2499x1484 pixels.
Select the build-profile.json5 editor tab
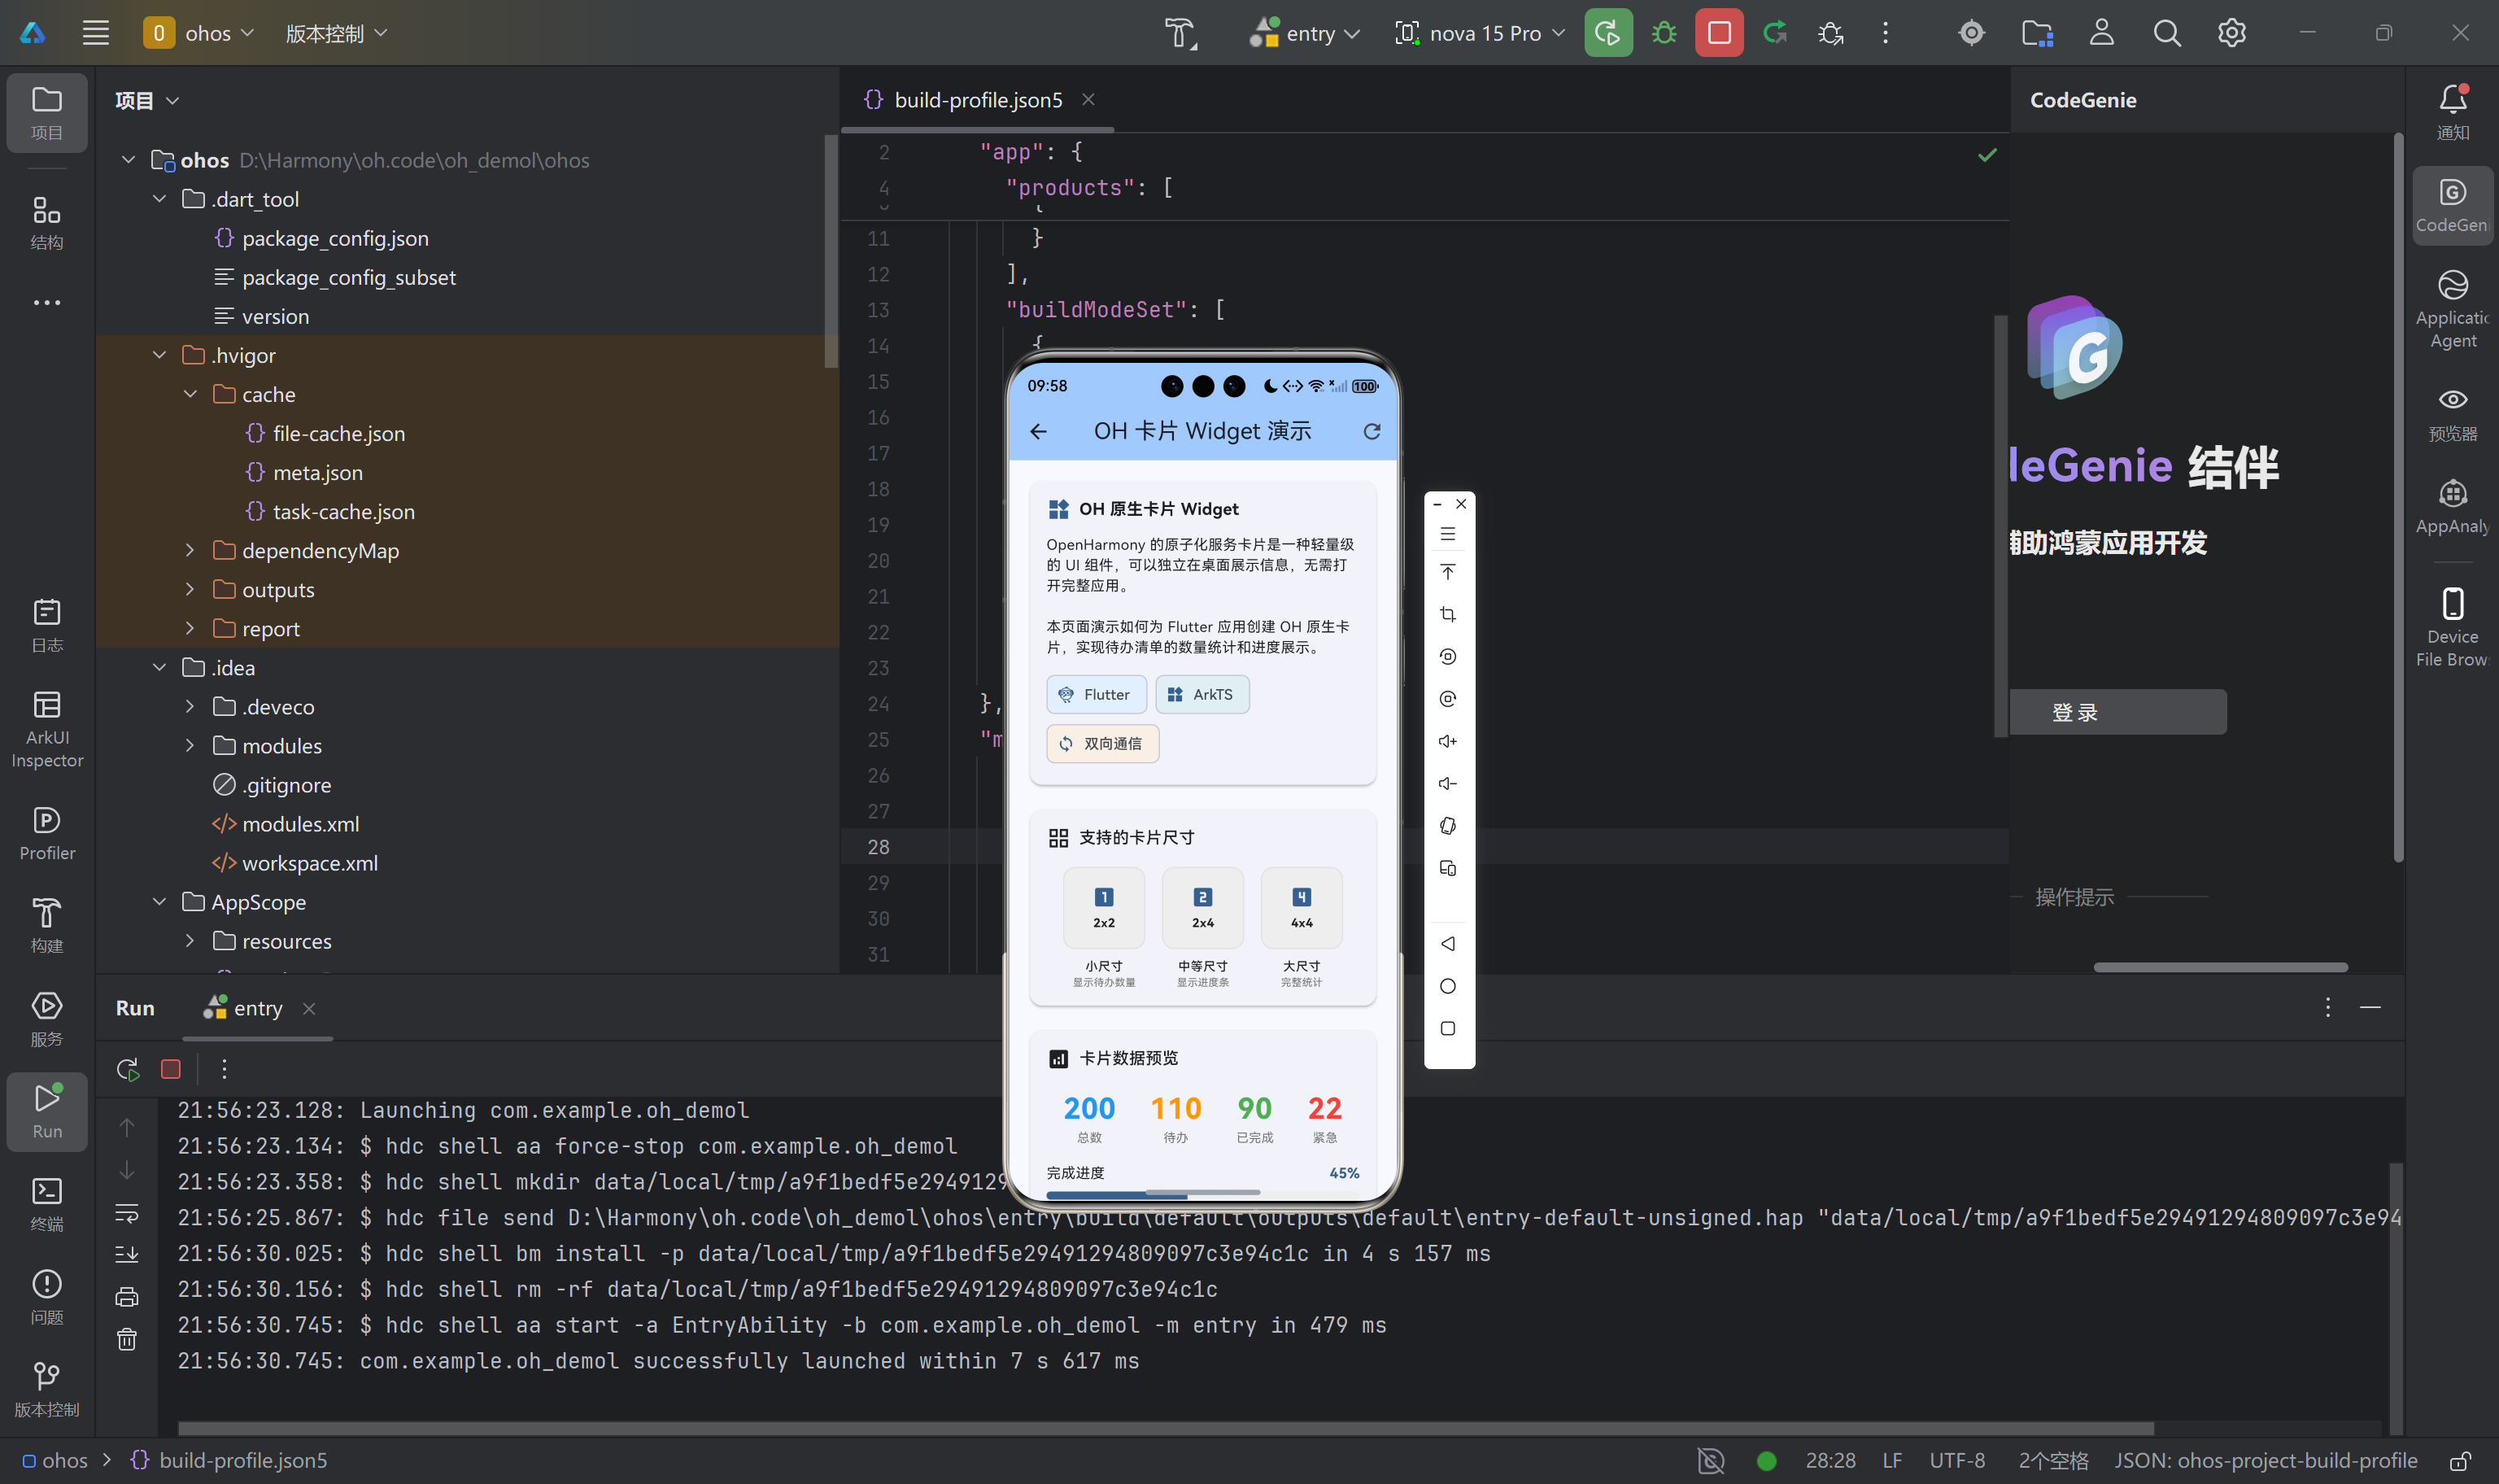tap(977, 100)
